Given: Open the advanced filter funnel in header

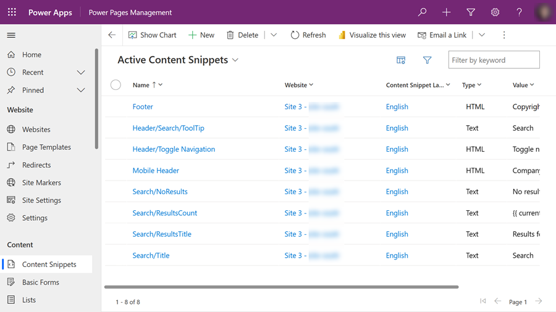Looking at the screenshot, I should (x=471, y=12).
